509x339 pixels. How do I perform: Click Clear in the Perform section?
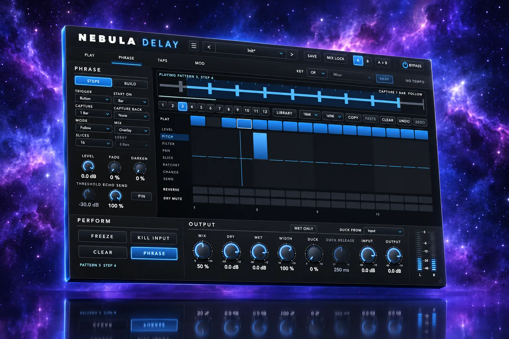click(x=103, y=252)
